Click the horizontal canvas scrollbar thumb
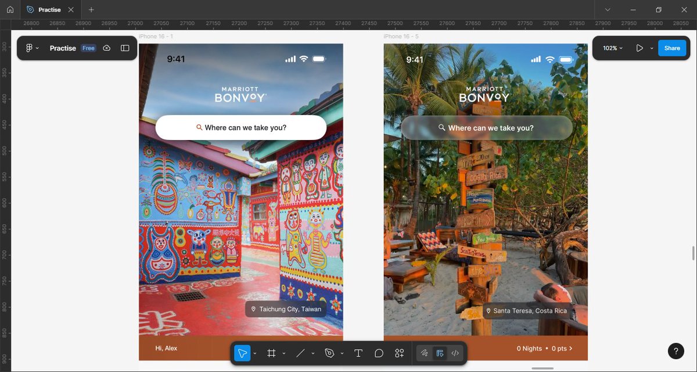The width and height of the screenshot is (697, 372). 542,368
